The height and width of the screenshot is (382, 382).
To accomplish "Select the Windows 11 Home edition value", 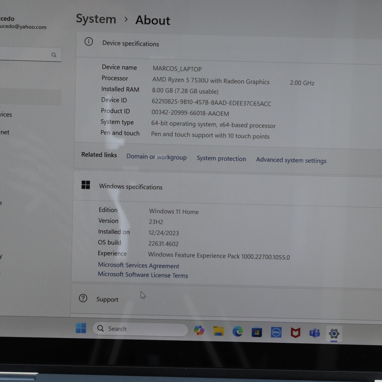I will 174,211.
